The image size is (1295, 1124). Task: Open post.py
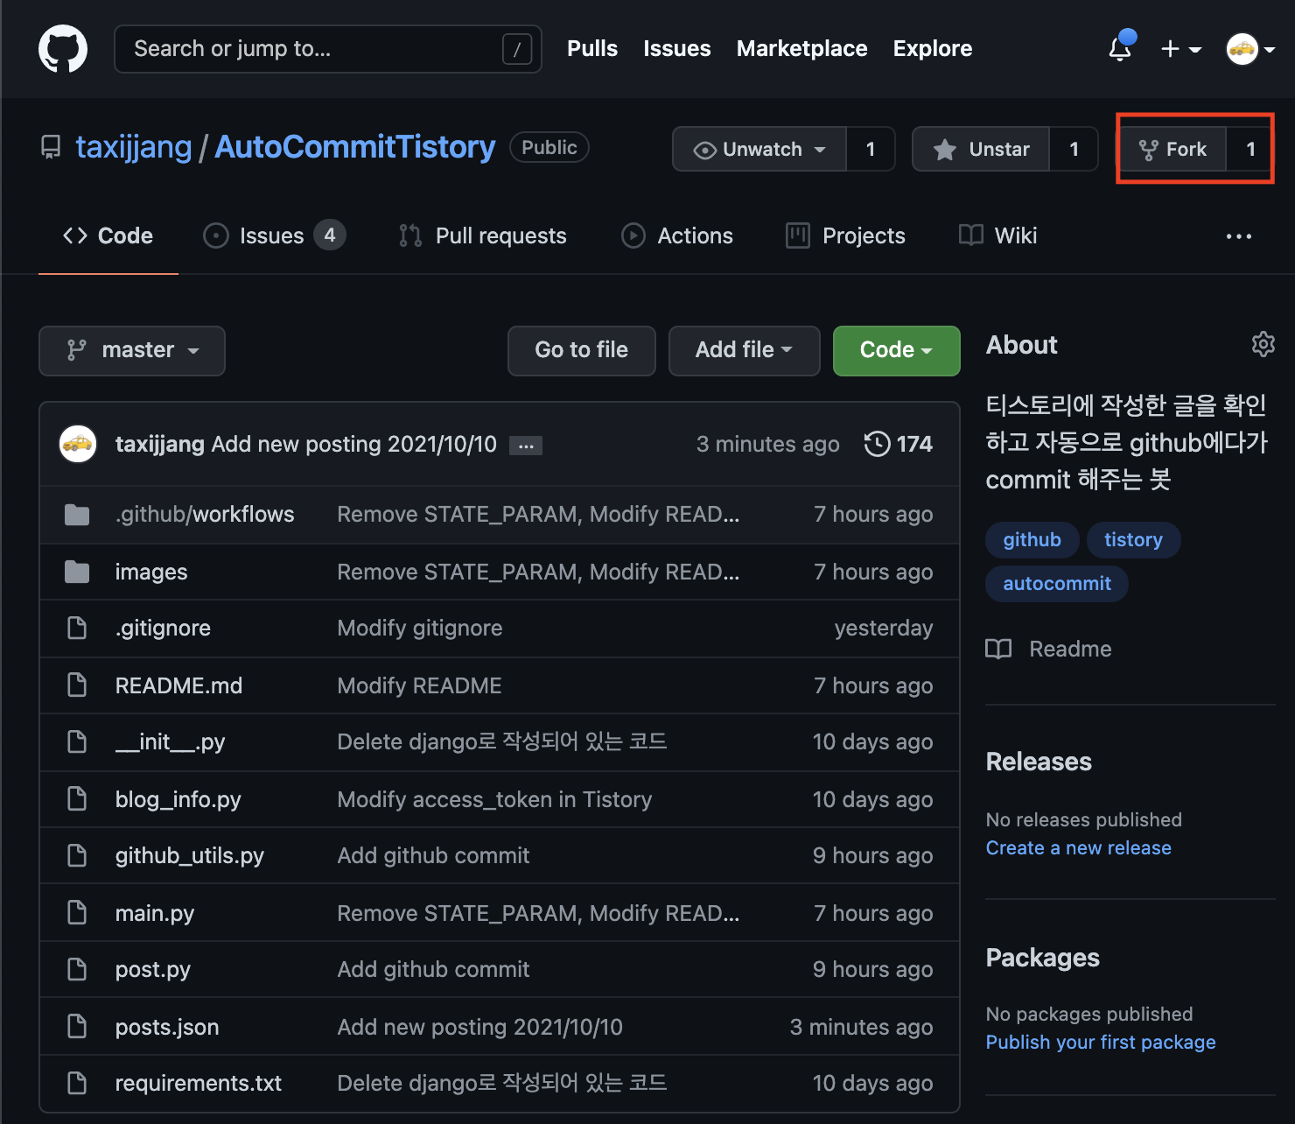point(153,969)
